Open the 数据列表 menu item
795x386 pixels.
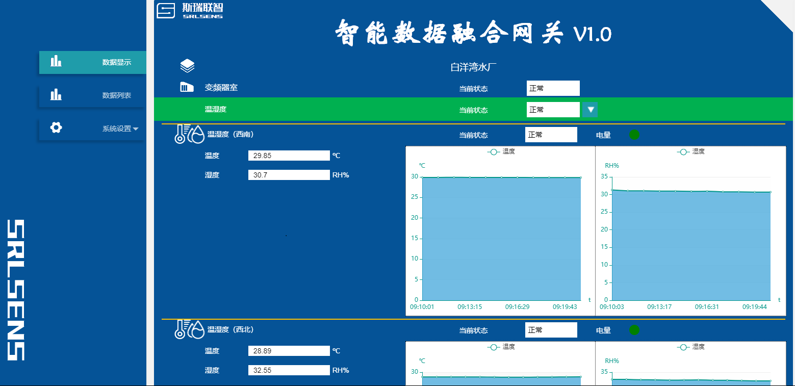coord(116,95)
